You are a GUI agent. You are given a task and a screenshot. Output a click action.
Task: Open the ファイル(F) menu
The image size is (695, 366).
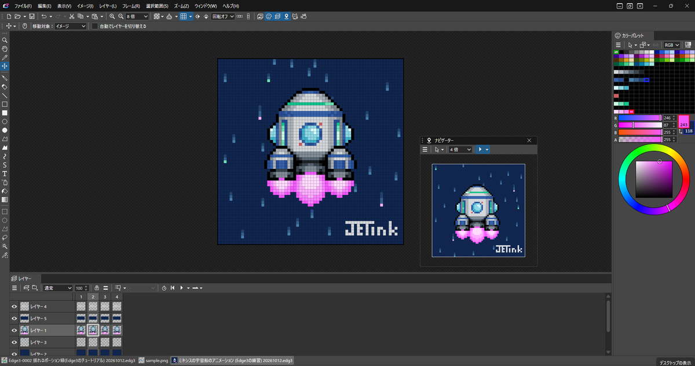23,6
